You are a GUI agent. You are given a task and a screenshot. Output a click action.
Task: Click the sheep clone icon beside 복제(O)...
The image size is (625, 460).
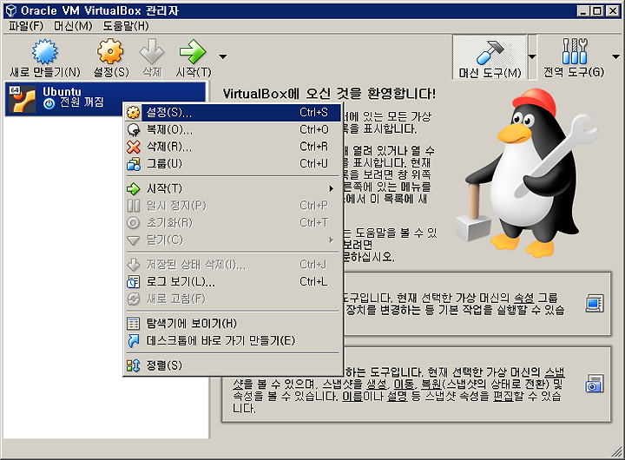(133, 129)
